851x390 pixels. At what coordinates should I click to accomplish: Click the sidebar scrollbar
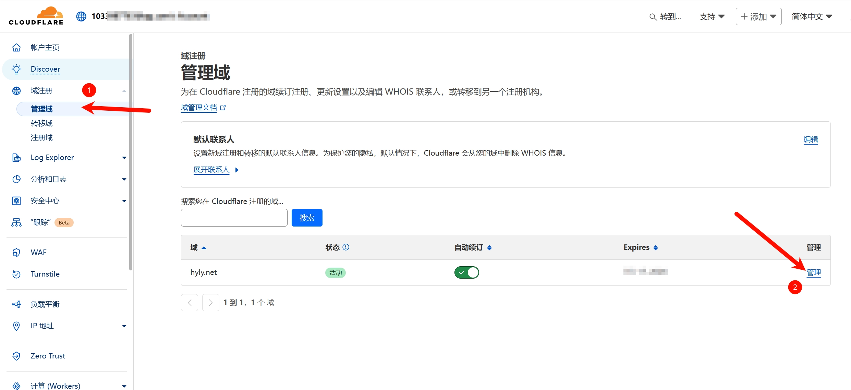[x=131, y=152]
